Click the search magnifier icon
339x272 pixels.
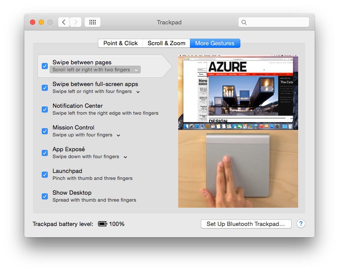[244, 22]
